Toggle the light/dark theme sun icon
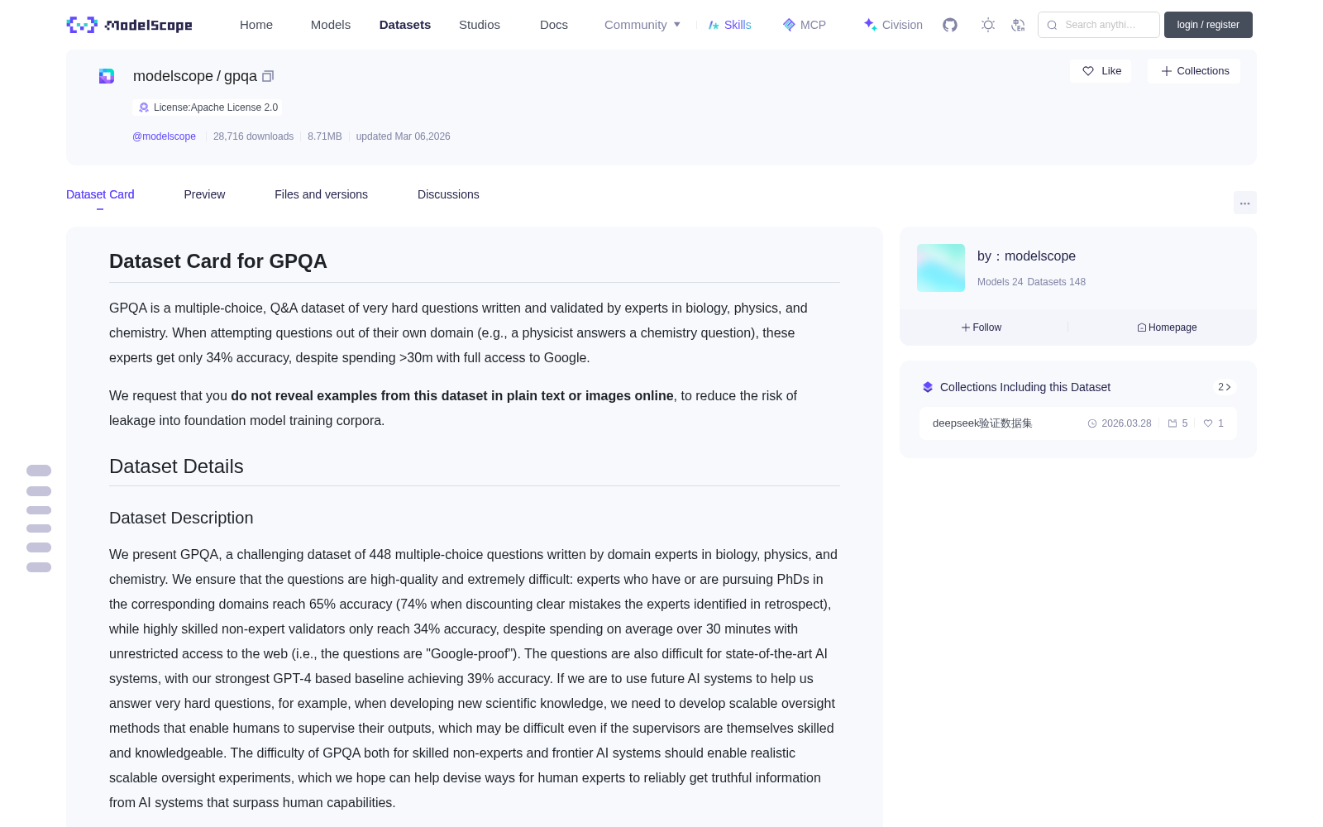 click(x=988, y=25)
